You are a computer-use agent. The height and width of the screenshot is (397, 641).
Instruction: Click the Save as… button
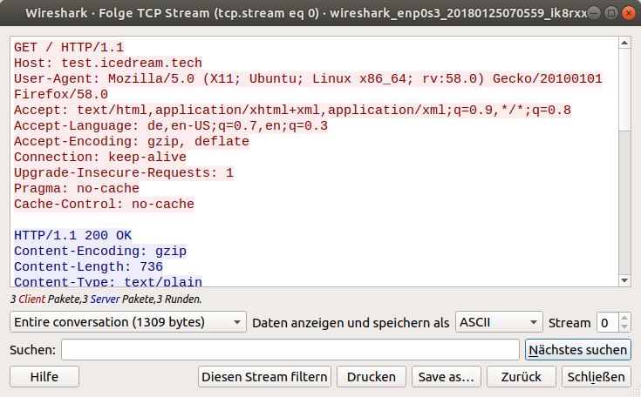(446, 377)
